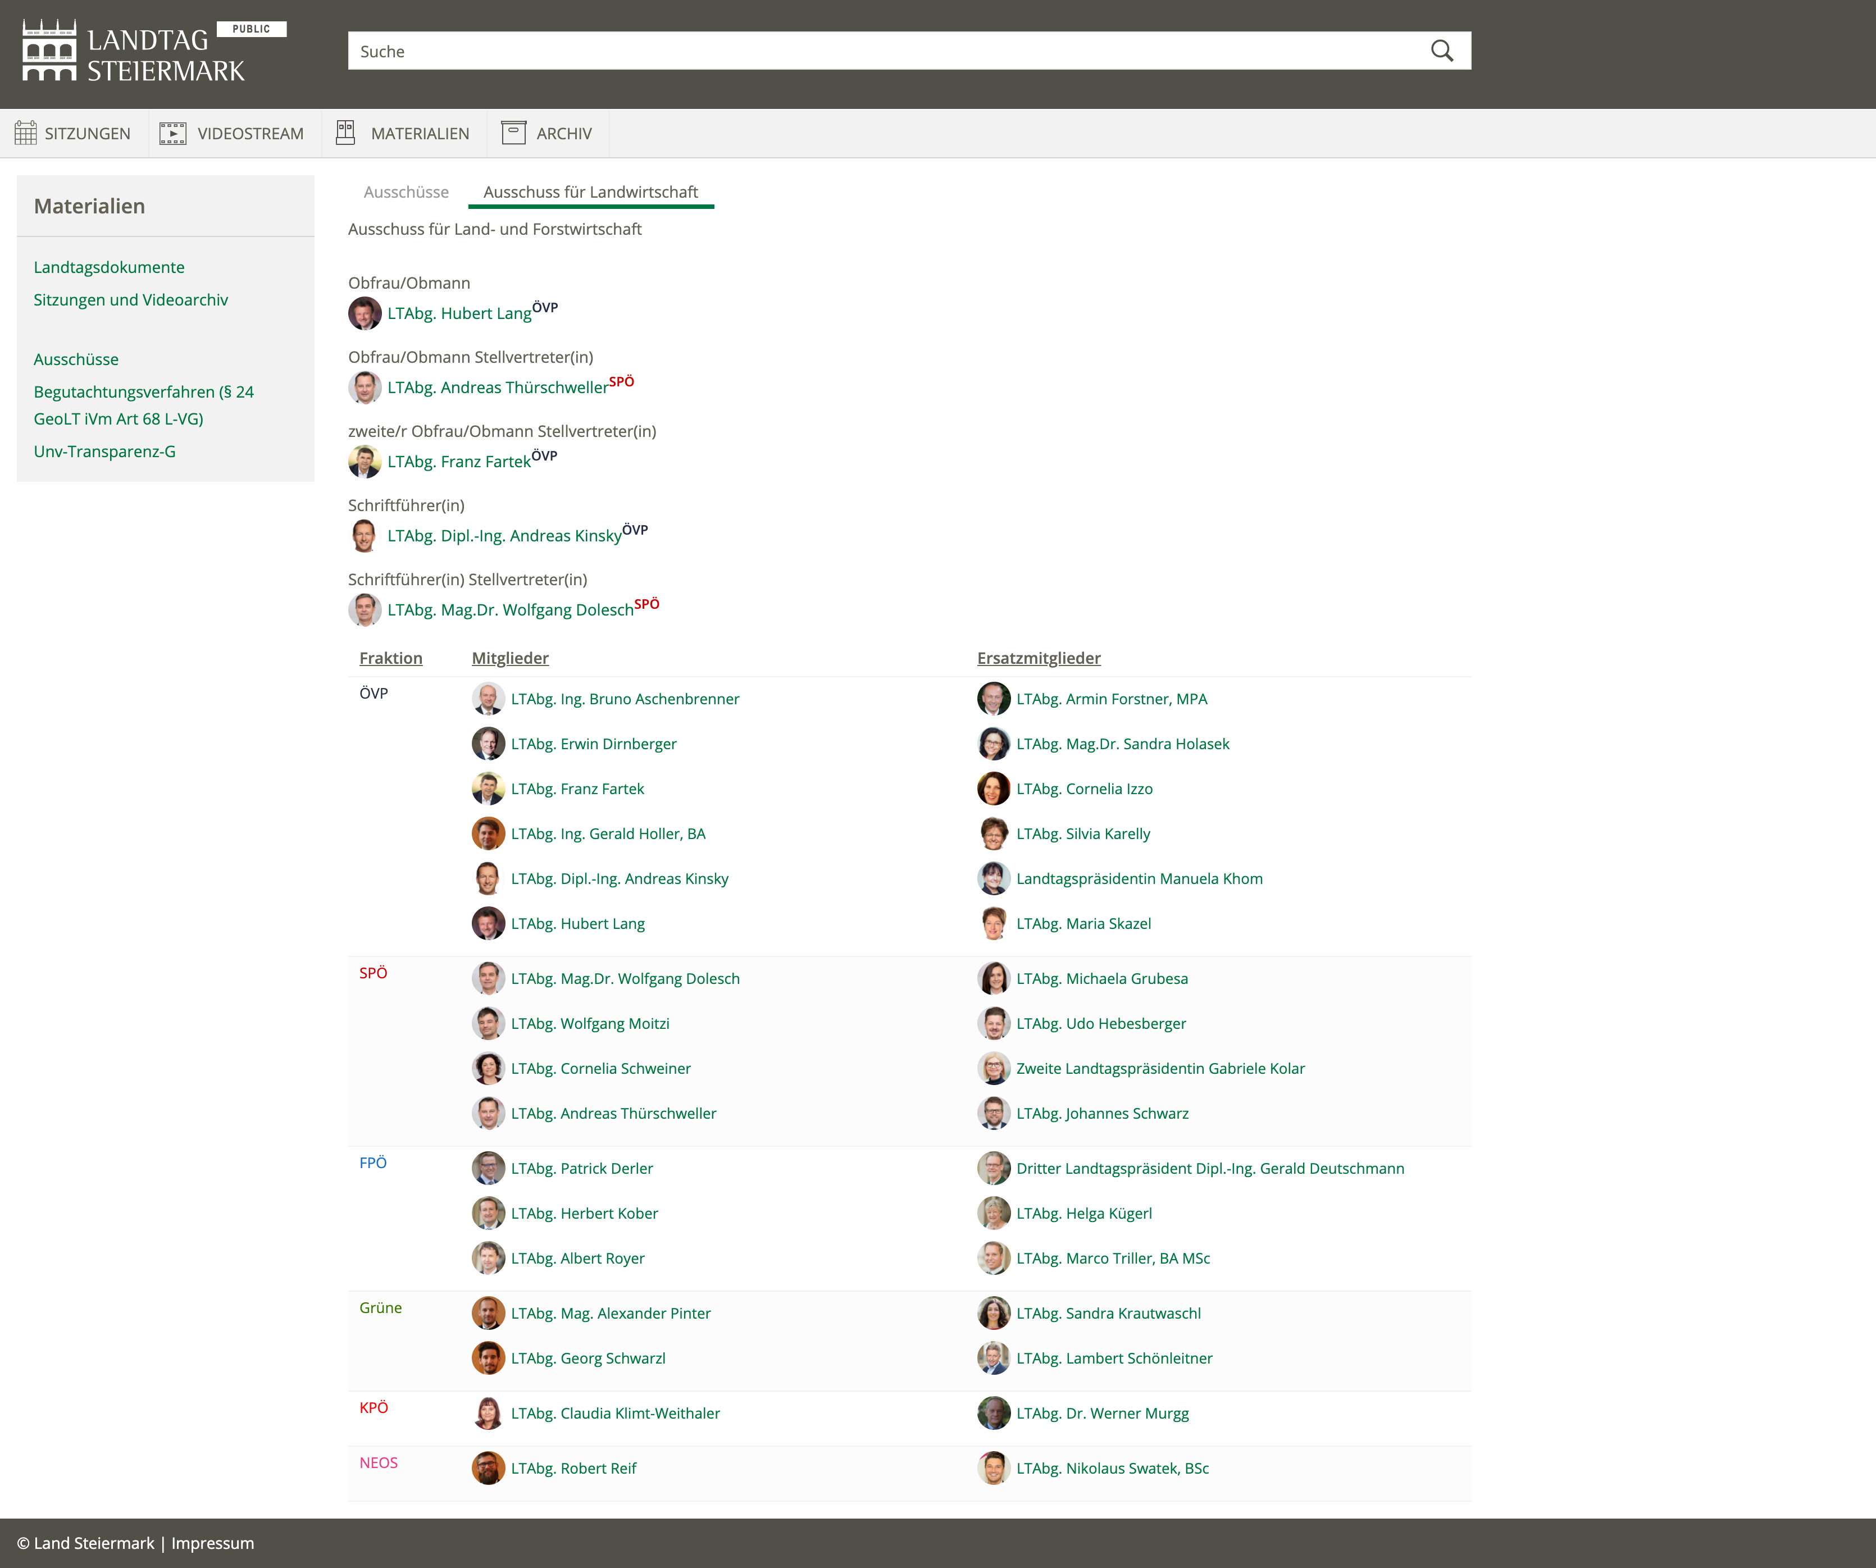The image size is (1876, 1568).
Task: Open Zweite Landtagspräsidentin Gabriele Kolar link
Action: pyautogui.click(x=1160, y=1069)
